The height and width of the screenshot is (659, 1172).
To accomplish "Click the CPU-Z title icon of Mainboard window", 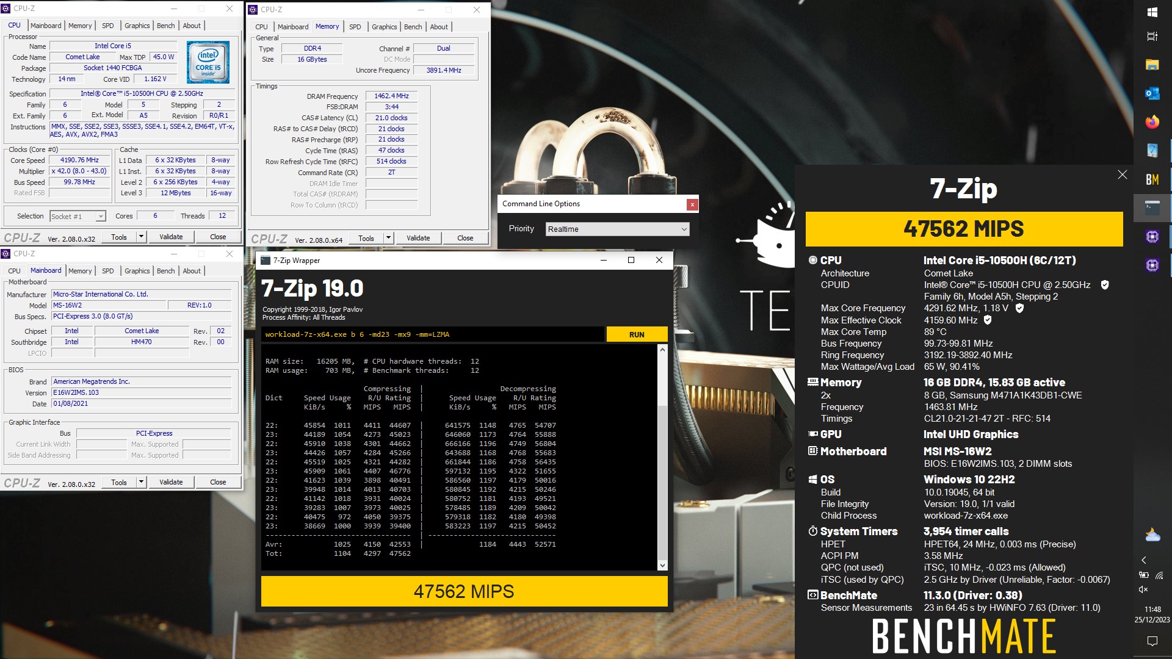I will click(x=6, y=254).
